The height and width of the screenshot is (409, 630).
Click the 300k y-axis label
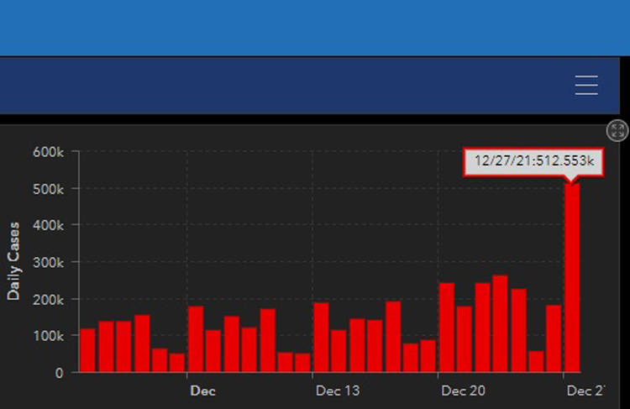(x=48, y=262)
